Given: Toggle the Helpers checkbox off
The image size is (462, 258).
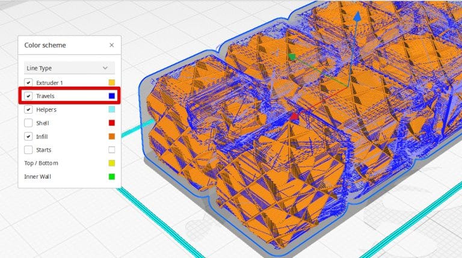Looking at the screenshot, I should [x=28, y=109].
